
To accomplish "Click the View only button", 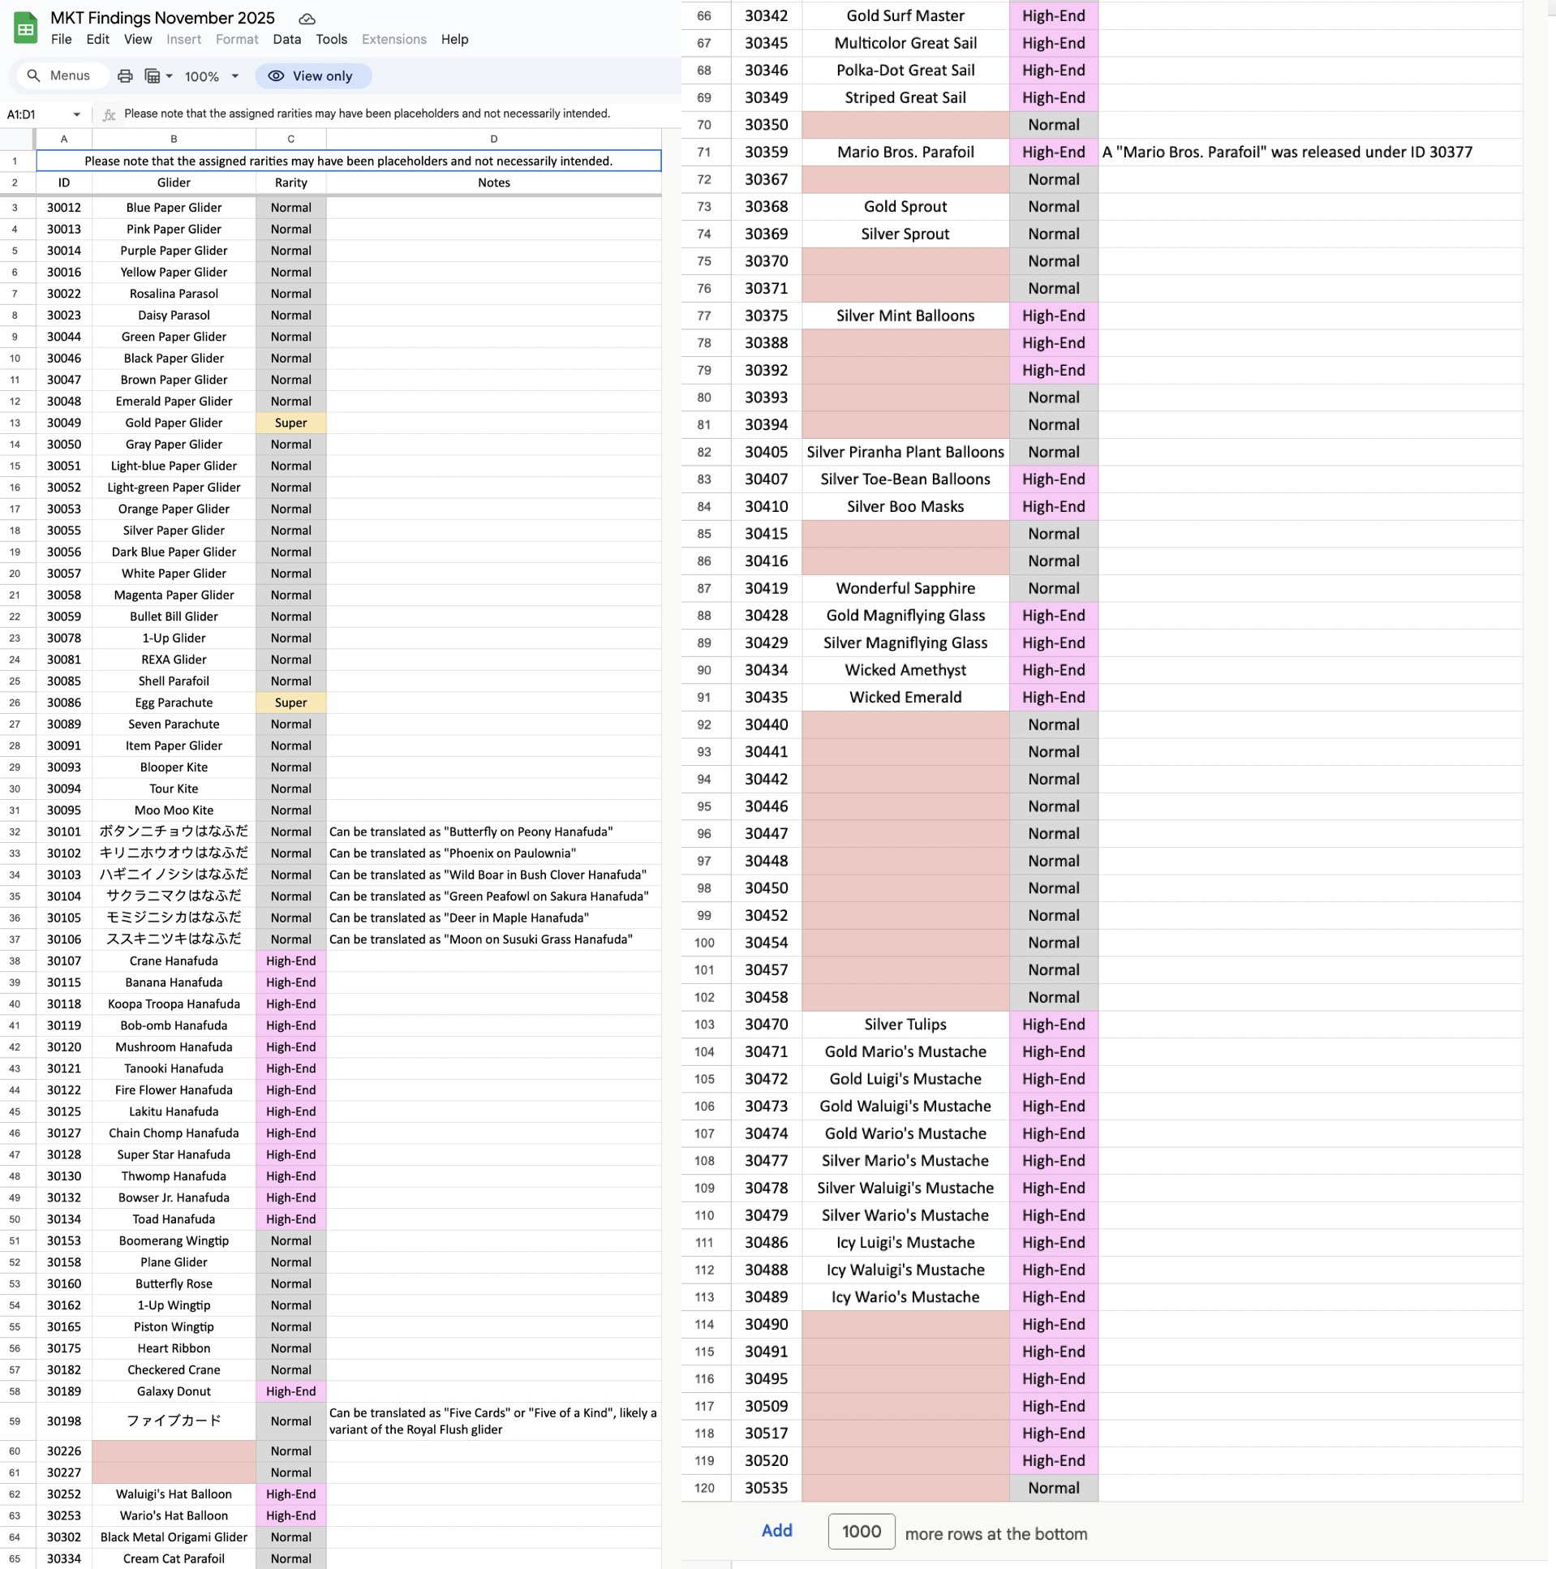I will click(313, 76).
